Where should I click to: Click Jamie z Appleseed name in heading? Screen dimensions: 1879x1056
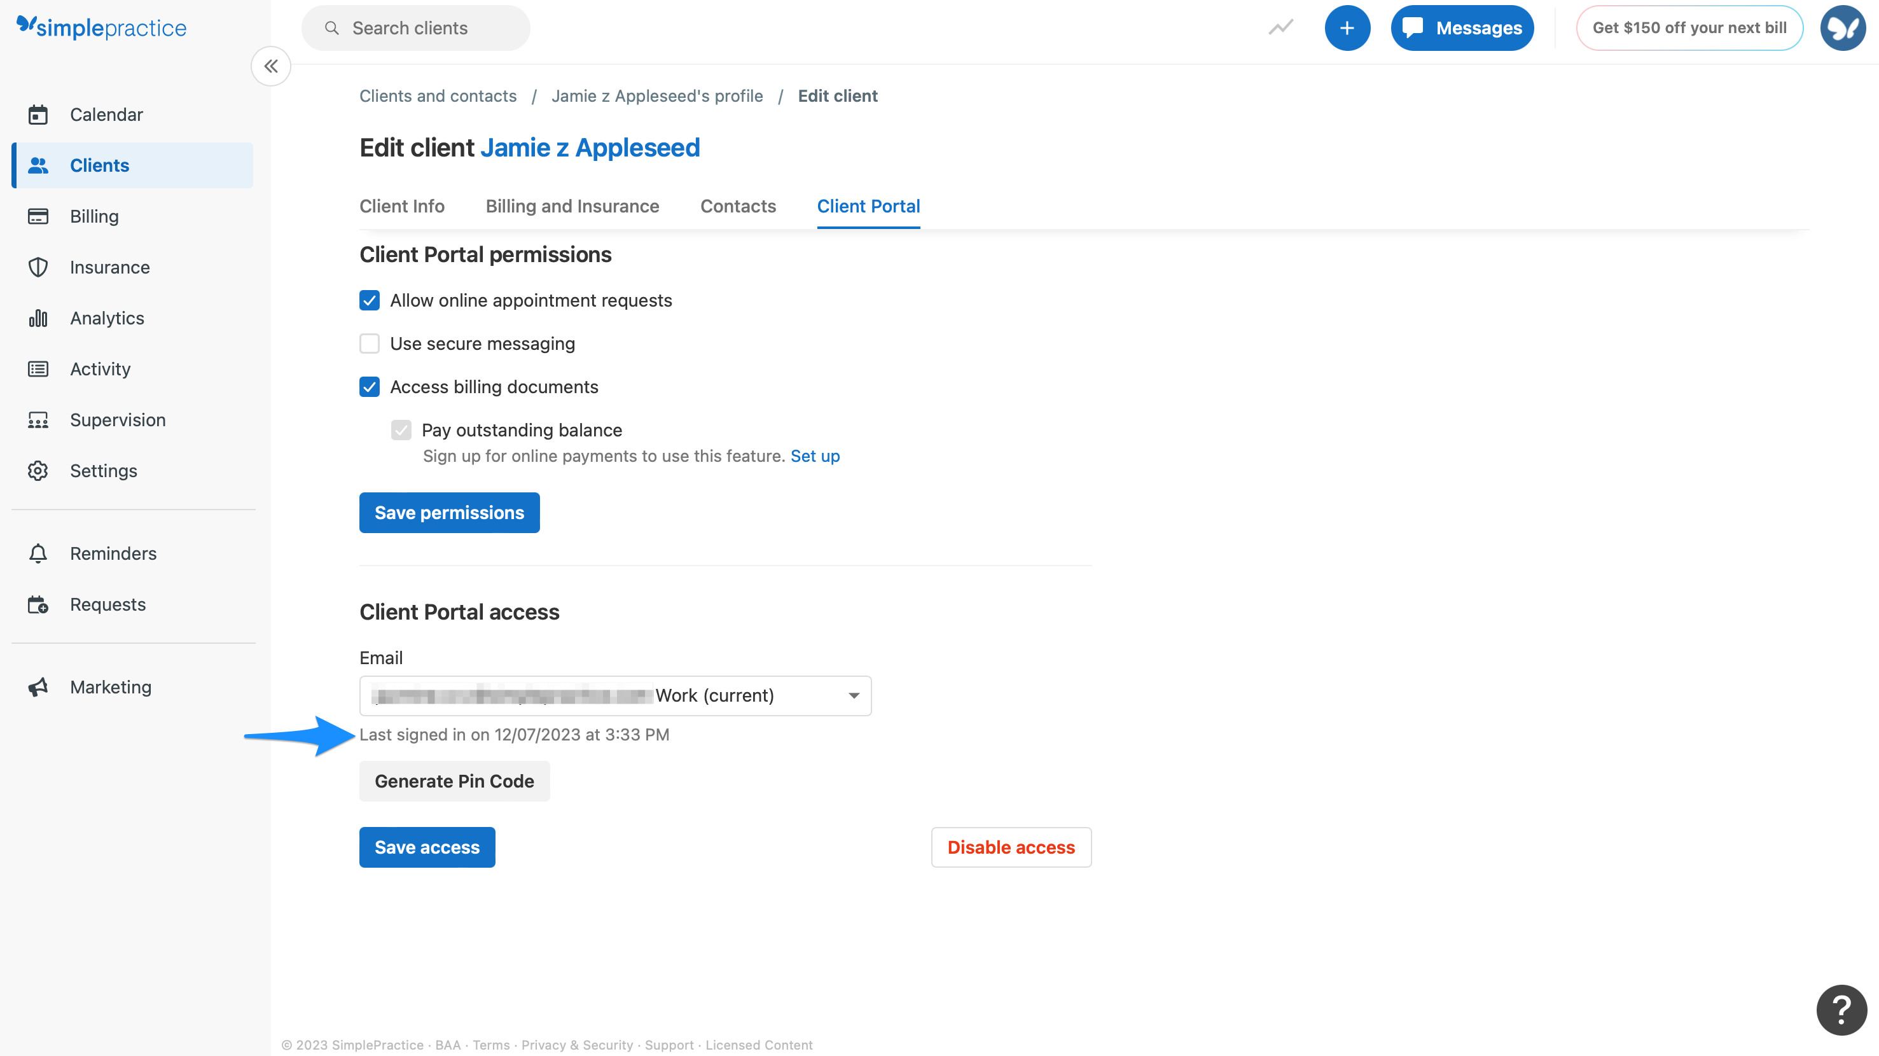click(590, 148)
